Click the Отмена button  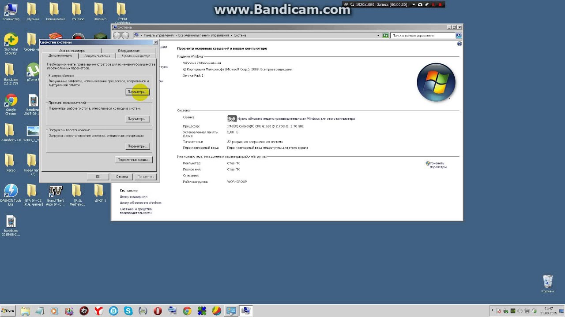pyautogui.click(x=122, y=177)
